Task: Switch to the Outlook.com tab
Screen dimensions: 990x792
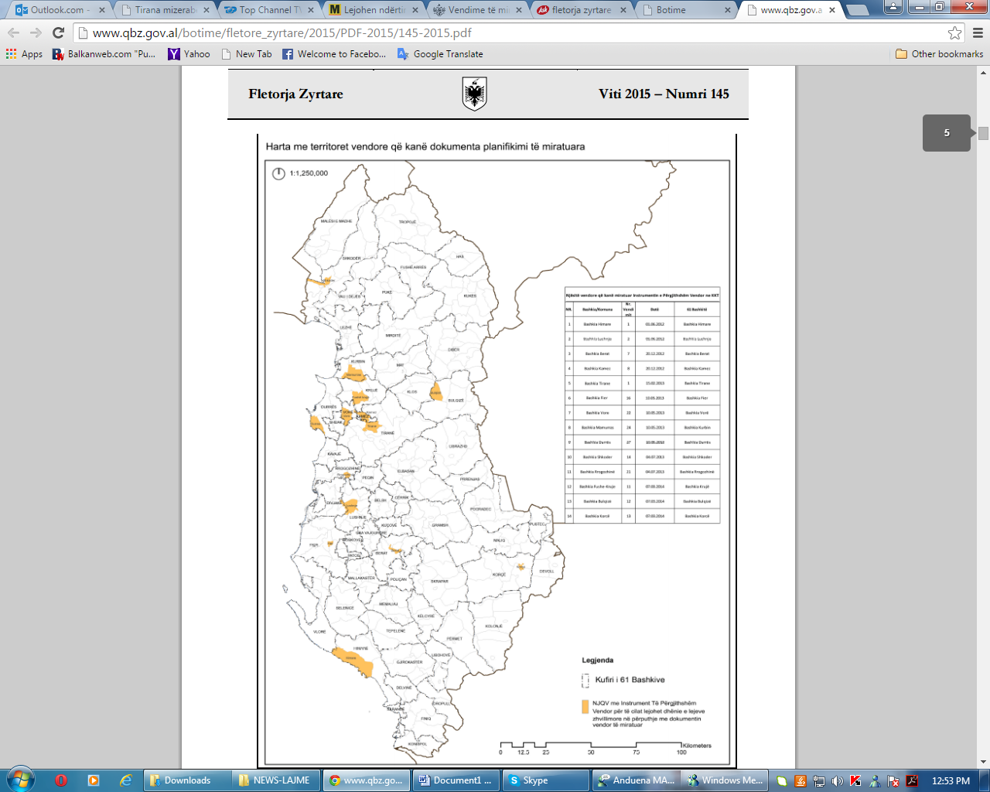Action: 56,10
